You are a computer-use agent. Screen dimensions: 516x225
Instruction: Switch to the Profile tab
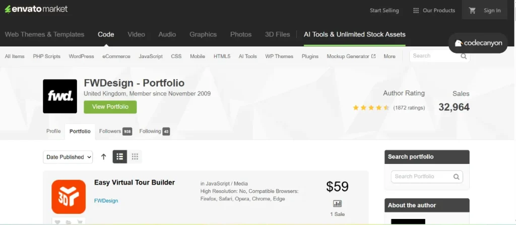point(53,131)
